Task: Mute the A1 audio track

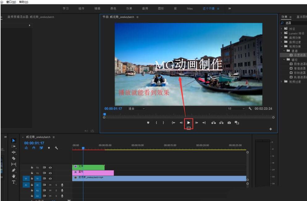Action: [x=50, y=185]
